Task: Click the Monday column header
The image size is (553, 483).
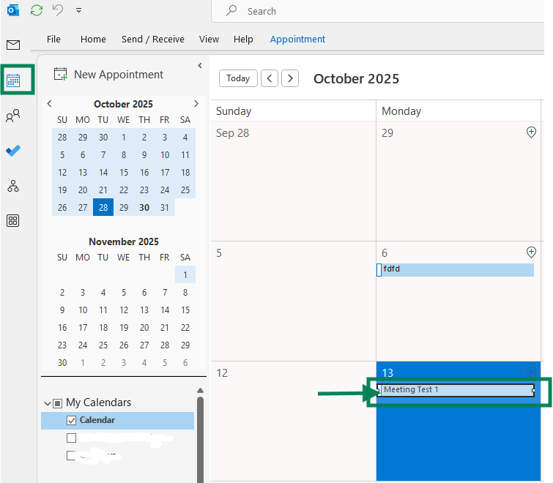Action: (458, 111)
